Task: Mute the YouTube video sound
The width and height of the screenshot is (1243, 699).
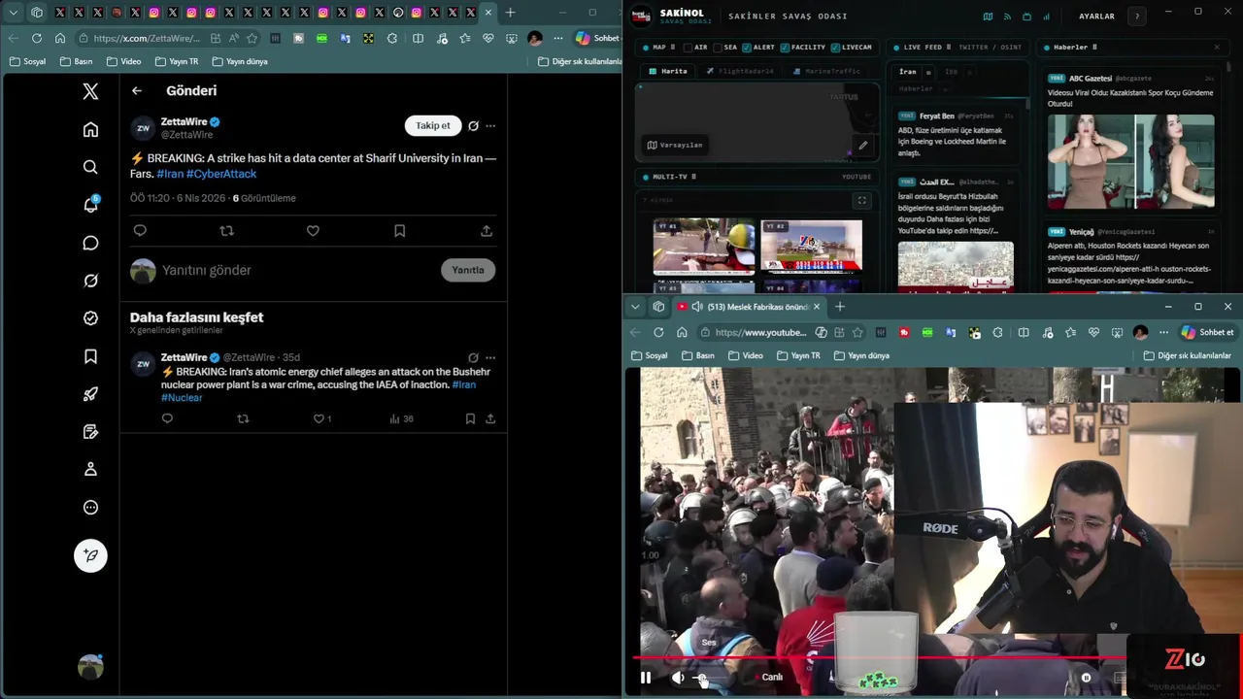Action: click(678, 678)
